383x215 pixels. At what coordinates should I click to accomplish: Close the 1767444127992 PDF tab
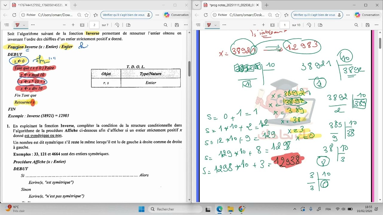click(x=66, y=5)
